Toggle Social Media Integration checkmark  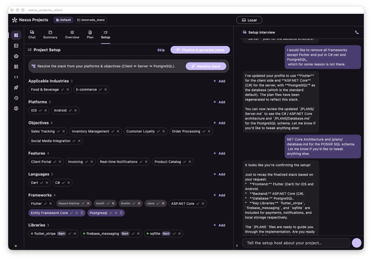[74, 141]
